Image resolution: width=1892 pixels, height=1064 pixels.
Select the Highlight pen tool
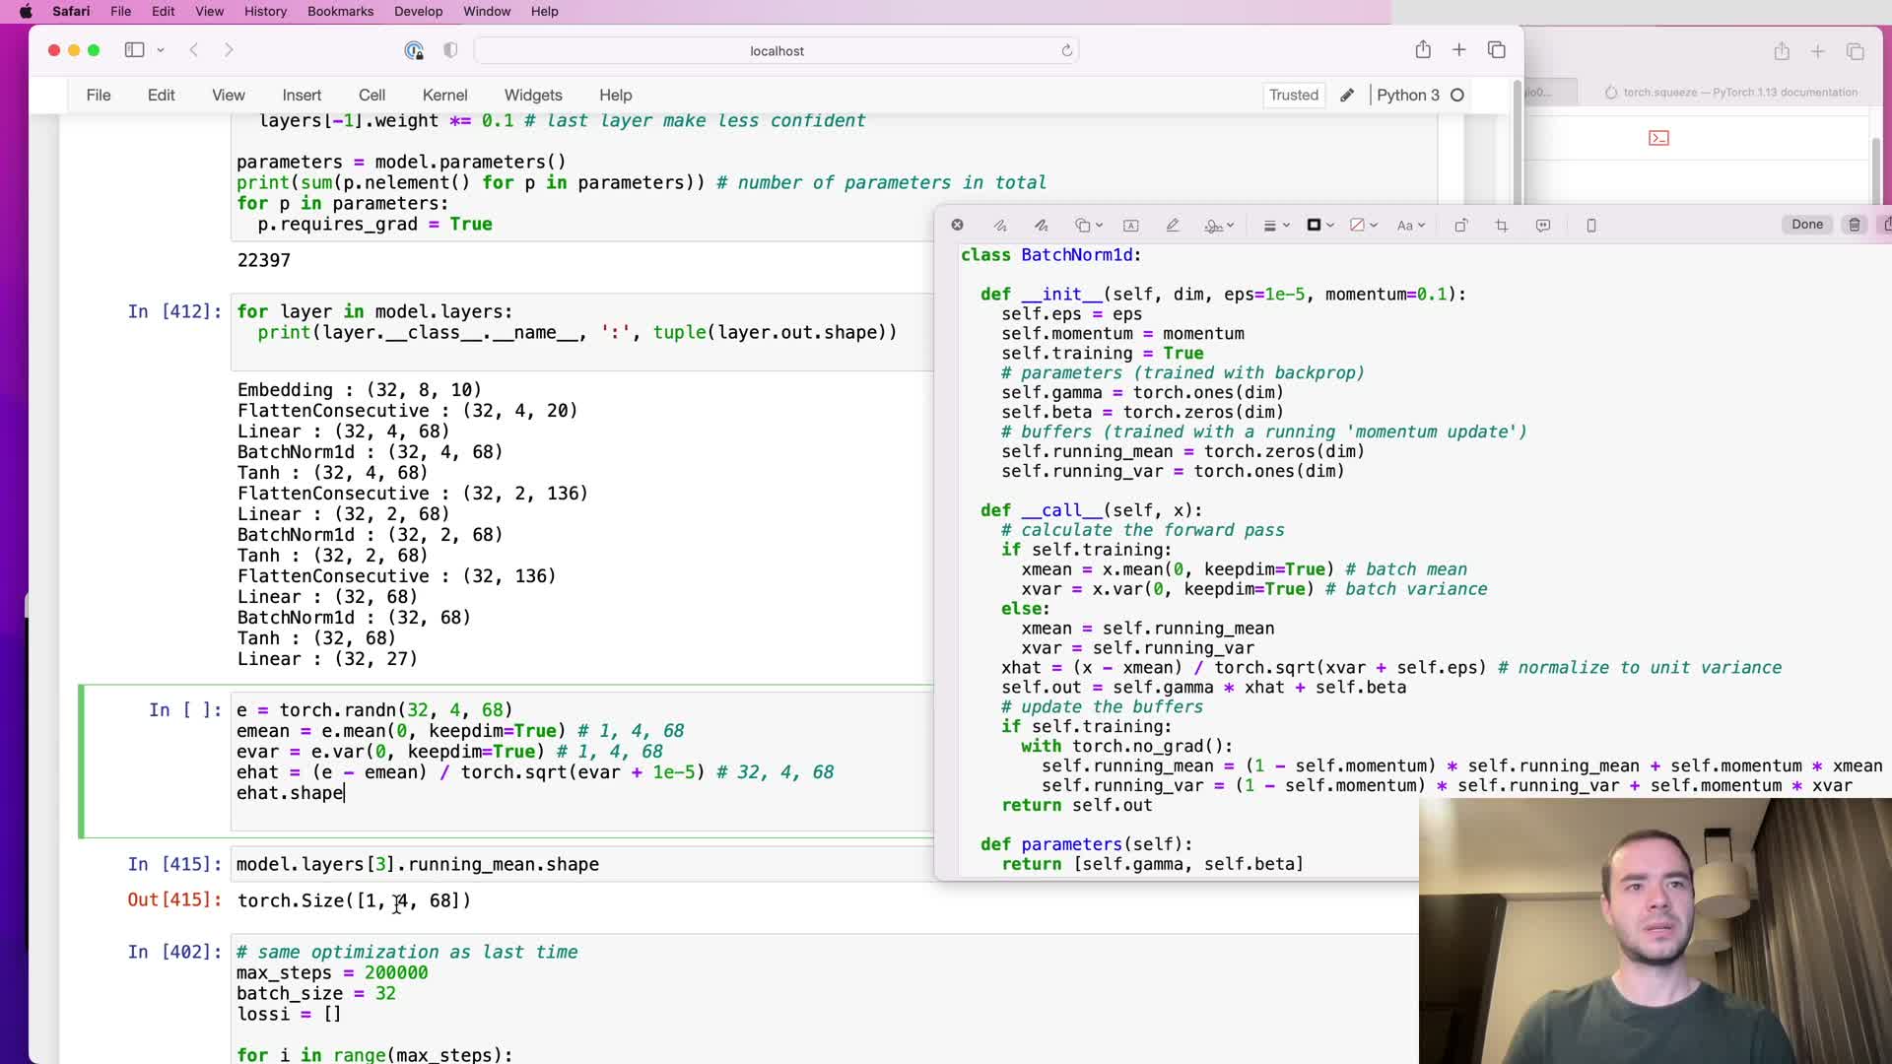[x=1173, y=226]
